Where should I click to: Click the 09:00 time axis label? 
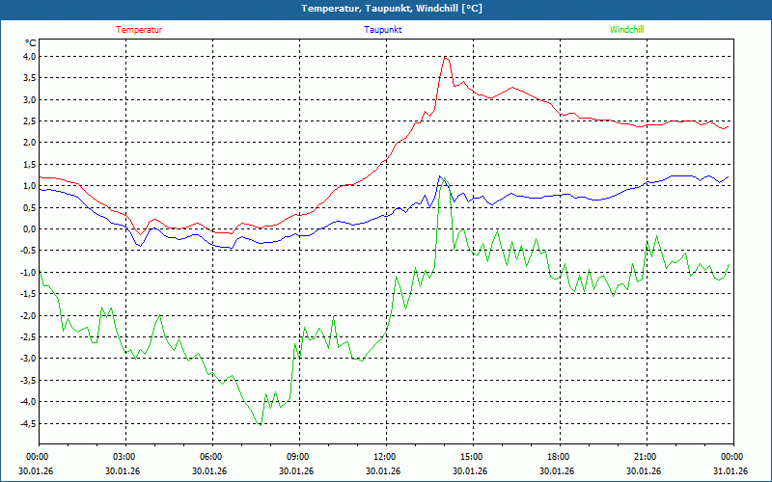click(x=298, y=457)
